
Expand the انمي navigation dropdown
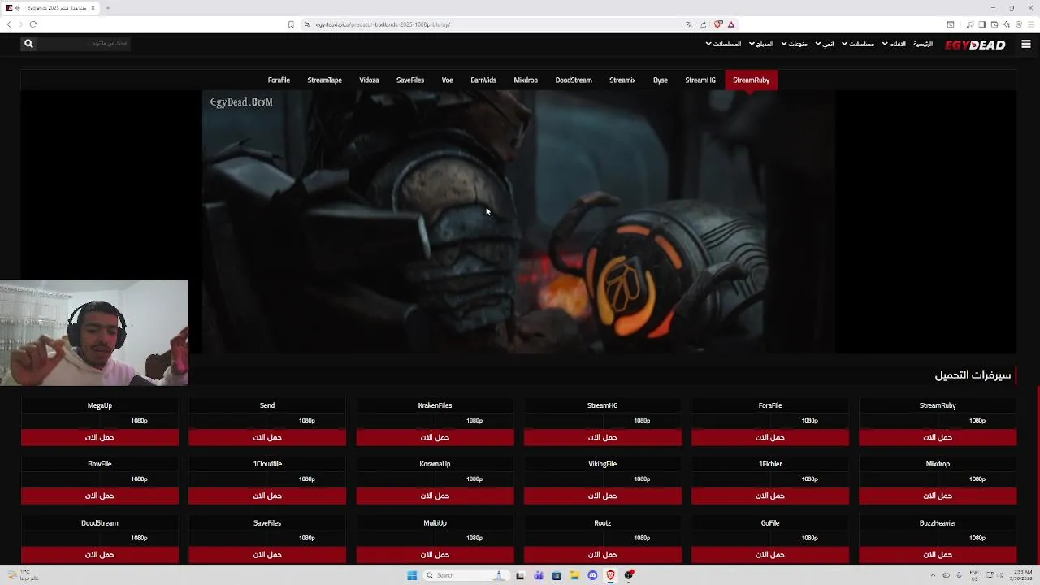[x=825, y=44]
